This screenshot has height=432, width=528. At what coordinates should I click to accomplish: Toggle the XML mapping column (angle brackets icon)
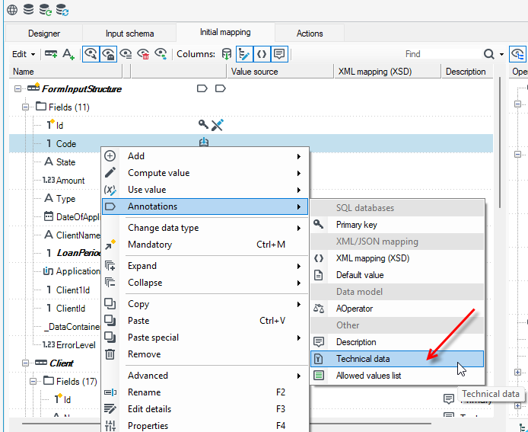tap(262, 54)
